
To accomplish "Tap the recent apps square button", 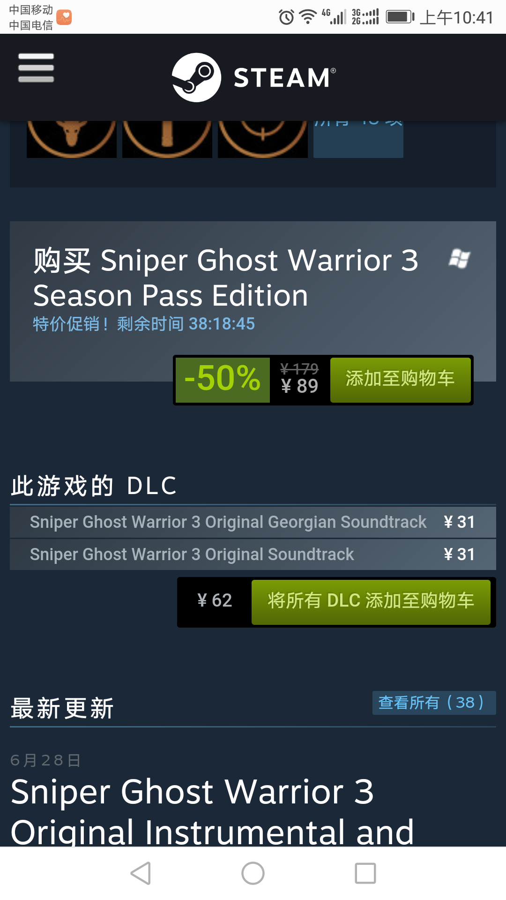I will click(365, 873).
